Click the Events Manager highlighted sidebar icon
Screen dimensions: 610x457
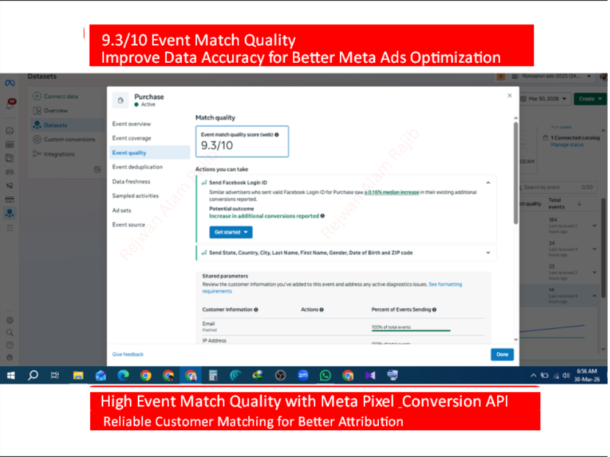pos(10,213)
